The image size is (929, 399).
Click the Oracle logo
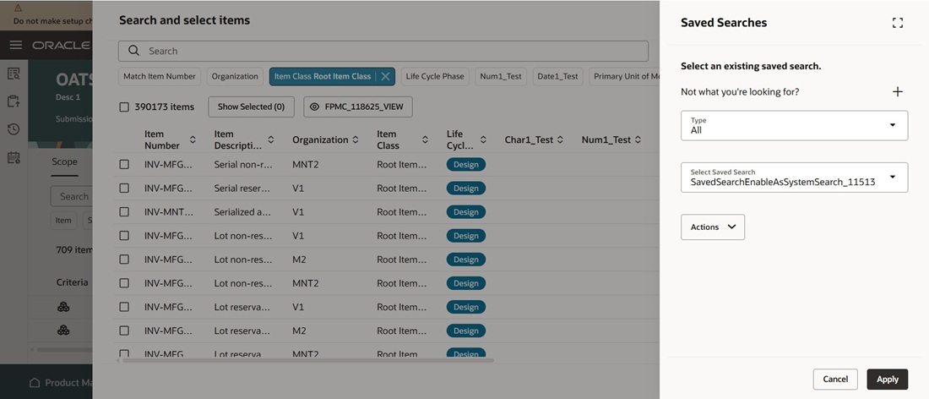[61, 45]
